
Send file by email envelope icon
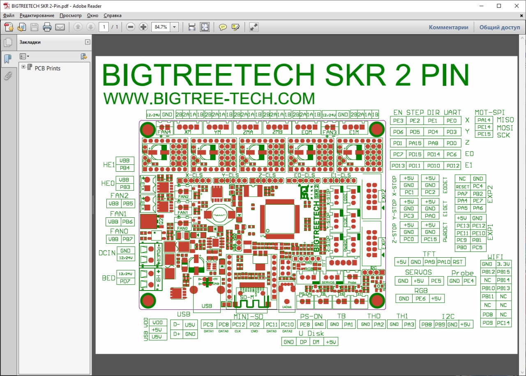click(60, 27)
